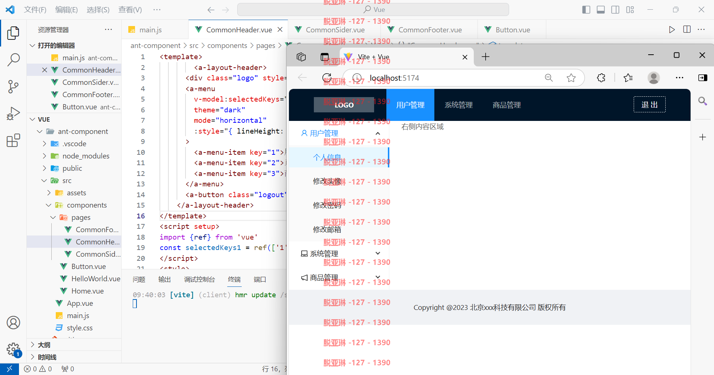
Task: Open the Search view in activity bar
Action: tap(13, 60)
